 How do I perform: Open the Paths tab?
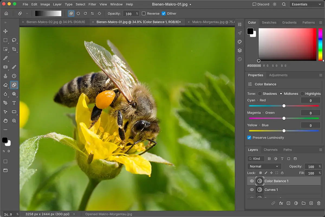coord(288,150)
